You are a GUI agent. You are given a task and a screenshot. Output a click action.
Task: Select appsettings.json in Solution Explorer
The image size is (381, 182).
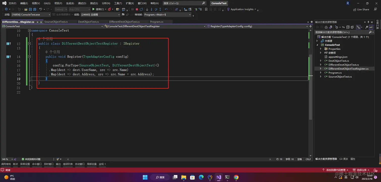(338, 57)
